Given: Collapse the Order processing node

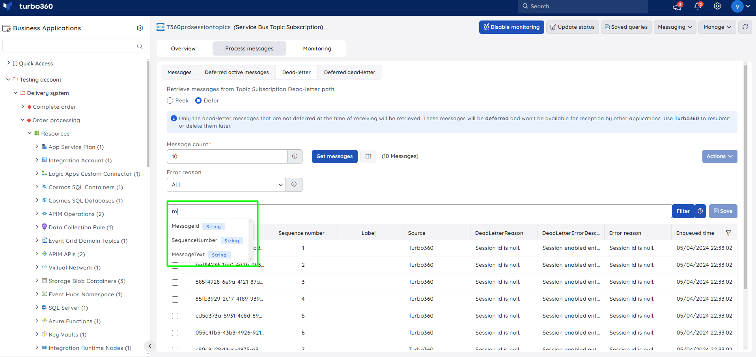Looking at the screenshot, I should pyautogui.click(x=22, y=119).
